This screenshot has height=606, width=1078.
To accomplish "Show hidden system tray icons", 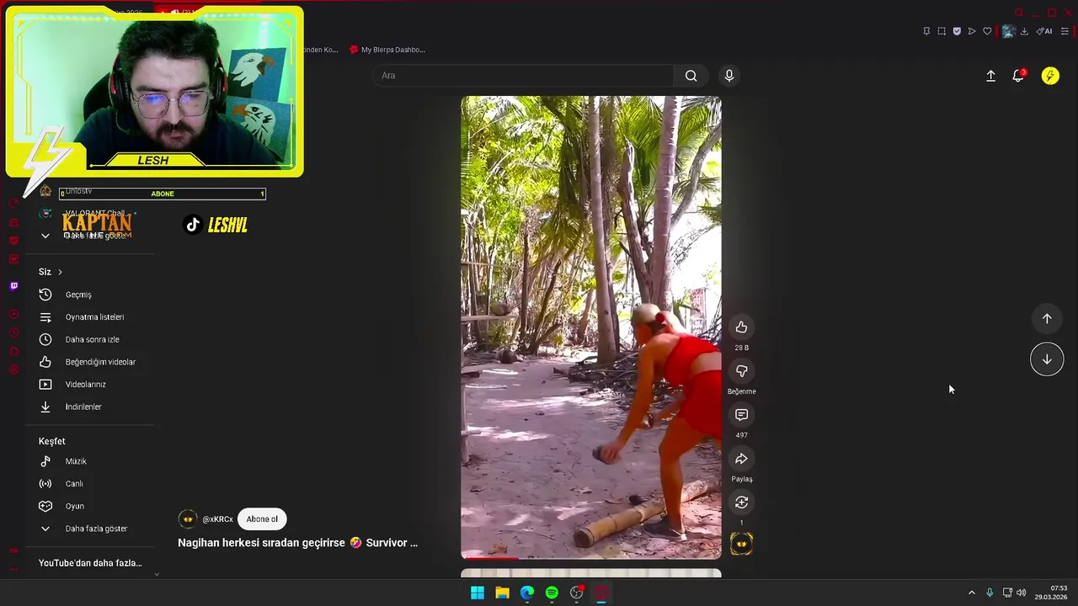I will point(971,593).
